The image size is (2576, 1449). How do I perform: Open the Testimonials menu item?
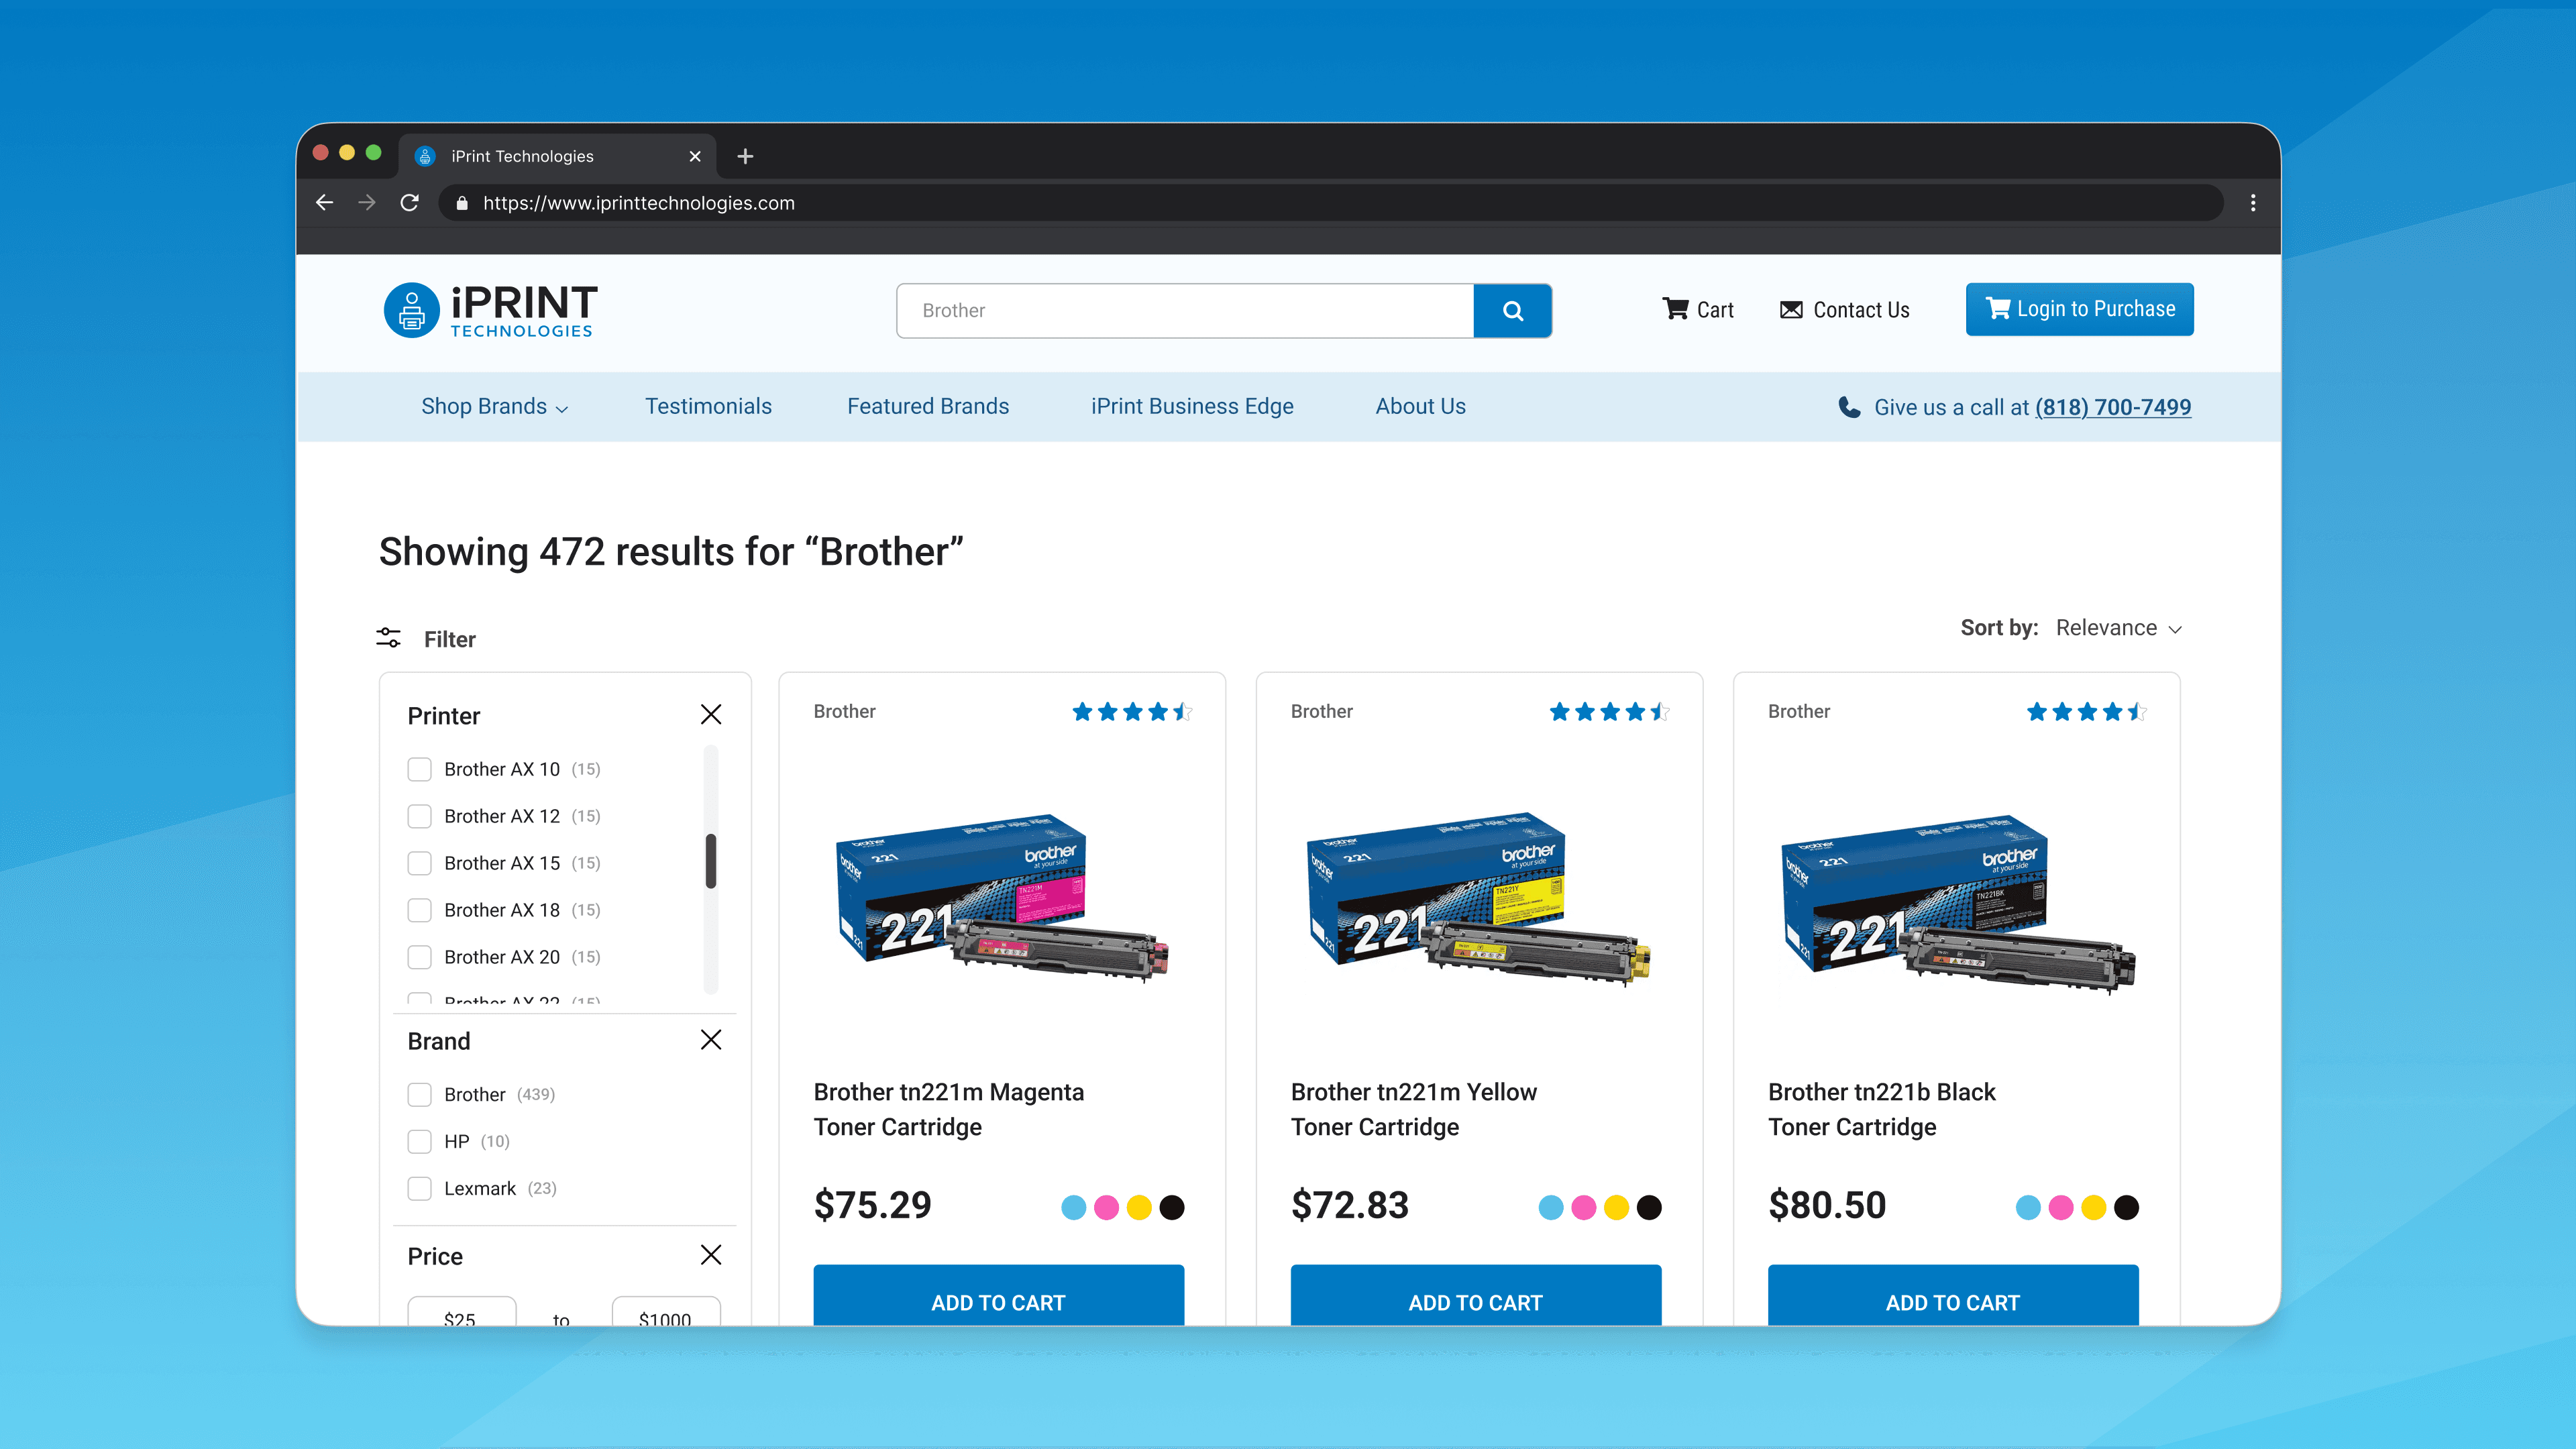(x=708, y=407)
